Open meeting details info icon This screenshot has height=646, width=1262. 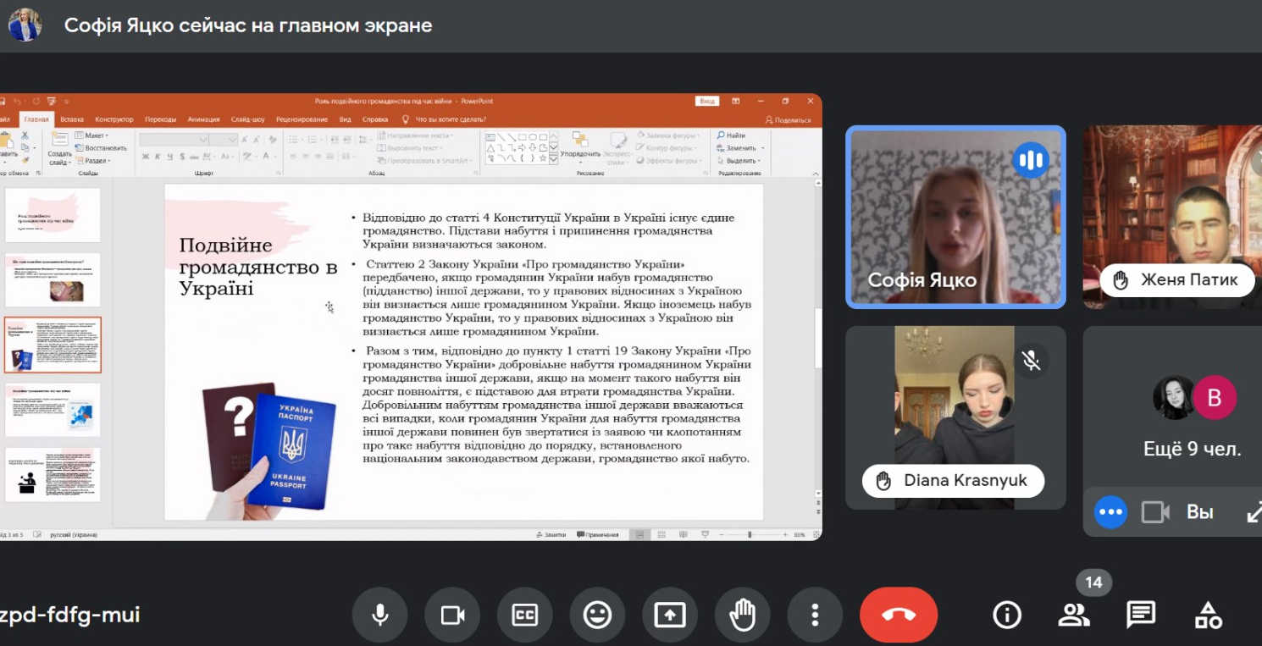pos(1006,615)
